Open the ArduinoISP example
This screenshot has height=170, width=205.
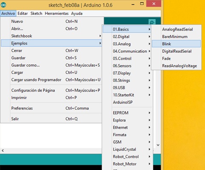127,102
